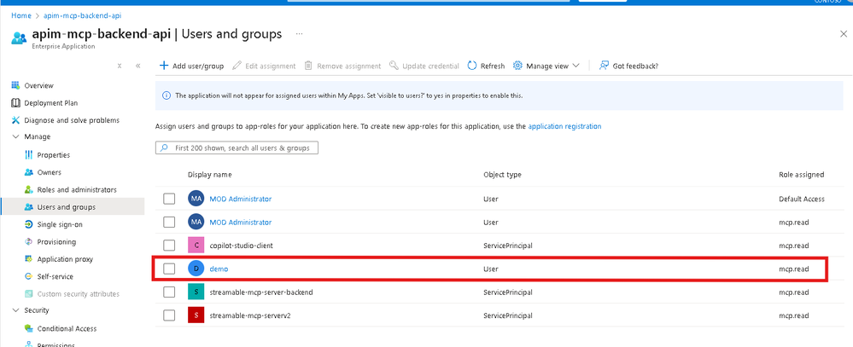Image resolution: width=853 pixels, height=347 pixels.
Task: Click the Overview sidebar icon
Action: tap(15, 85)
